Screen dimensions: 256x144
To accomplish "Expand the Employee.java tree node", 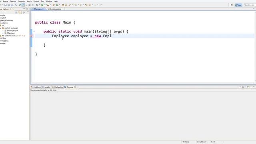I will click(3, 31).
